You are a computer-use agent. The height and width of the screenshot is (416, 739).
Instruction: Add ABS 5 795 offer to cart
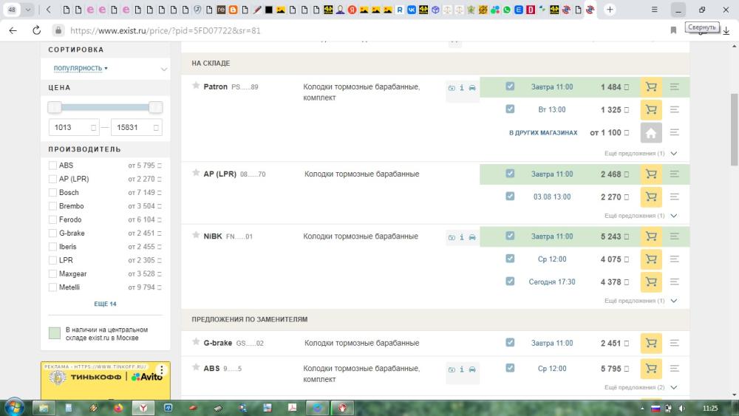[651, 369]
